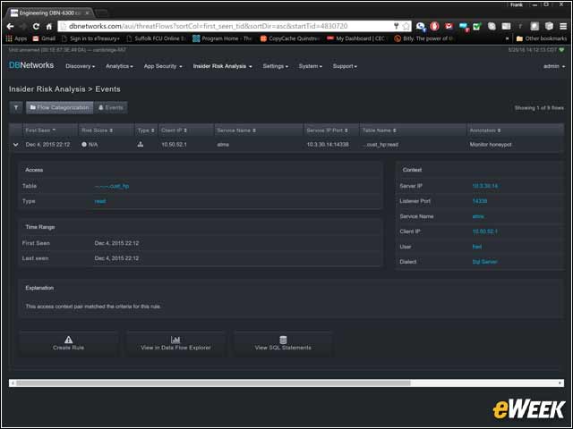
Task: Open the Discovery dropdown menu
Action: coord(80,66)
